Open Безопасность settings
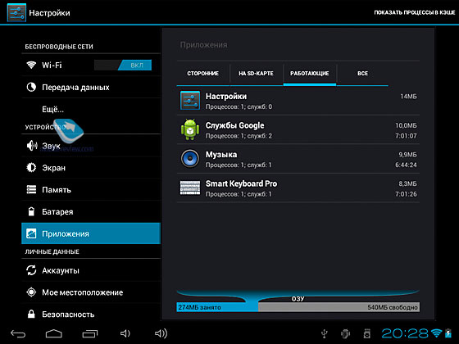The height and width of the screenshot is (344, 459). [91, 314]
